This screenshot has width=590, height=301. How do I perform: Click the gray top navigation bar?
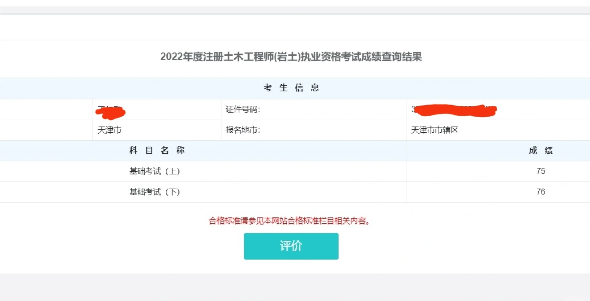[x=295, y=6]
